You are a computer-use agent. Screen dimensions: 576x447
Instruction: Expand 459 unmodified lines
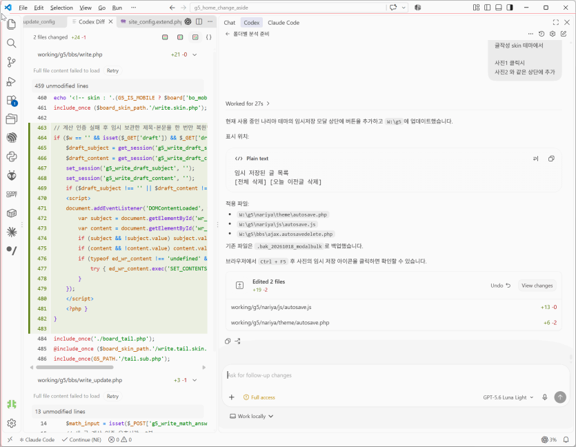[x=117, y=86]
